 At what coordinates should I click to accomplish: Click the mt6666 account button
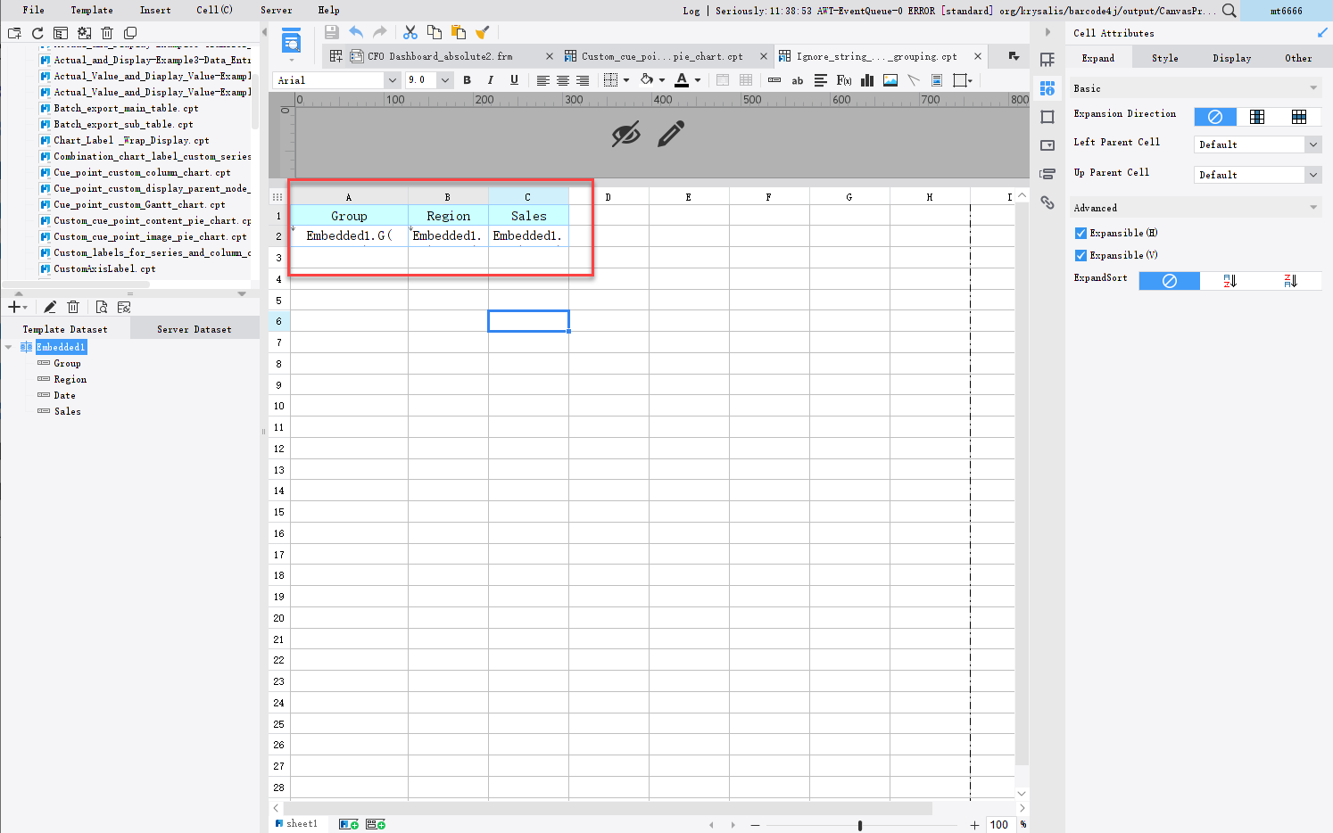pos(1287,11)
